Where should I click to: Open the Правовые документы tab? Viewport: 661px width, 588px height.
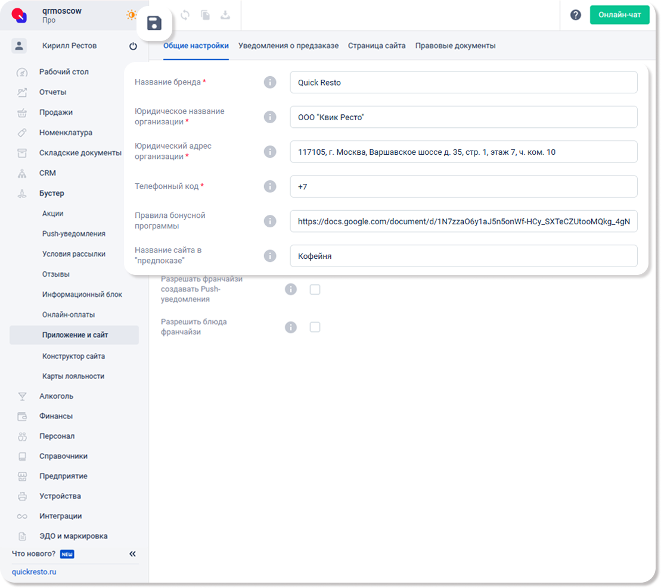pyautogui.click(x=455, y=46)
